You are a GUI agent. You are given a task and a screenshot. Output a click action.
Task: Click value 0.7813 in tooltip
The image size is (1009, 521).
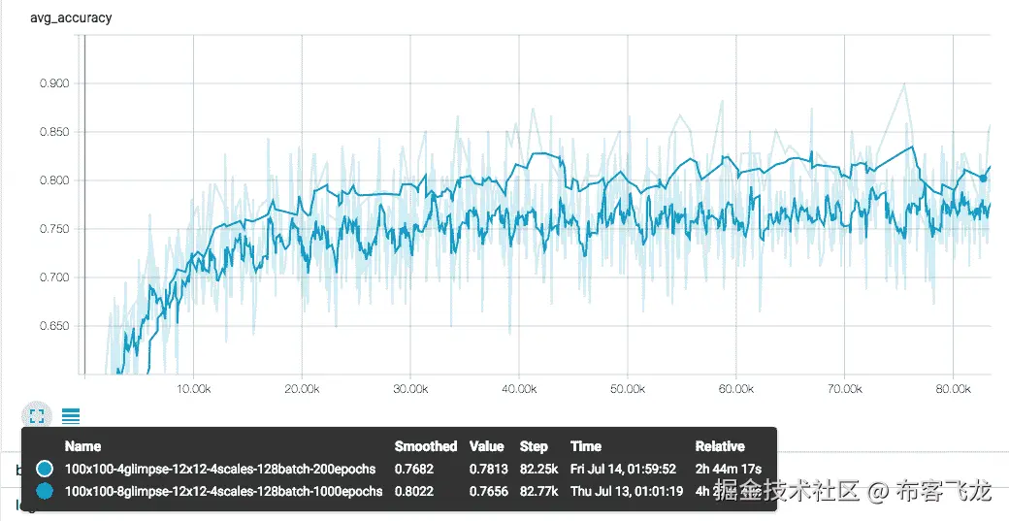(488, 469)
